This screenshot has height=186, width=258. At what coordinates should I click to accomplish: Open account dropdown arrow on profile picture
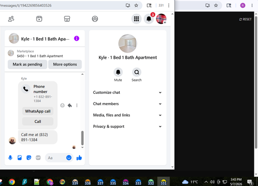[x=165, y=22]
